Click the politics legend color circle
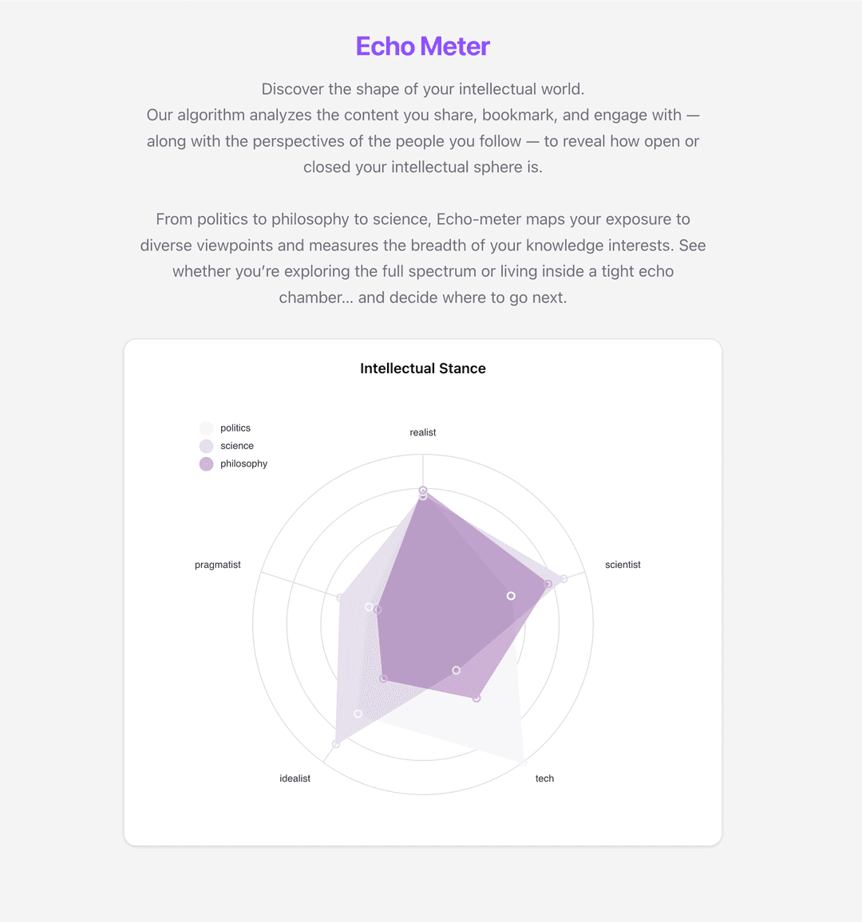The image size is (862, 922). click(207, 428)
